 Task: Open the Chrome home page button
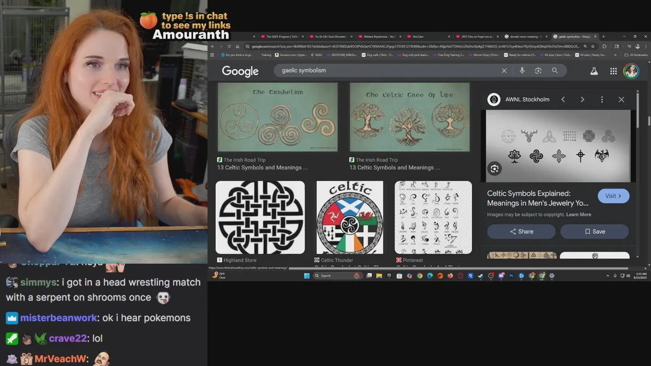237,46
